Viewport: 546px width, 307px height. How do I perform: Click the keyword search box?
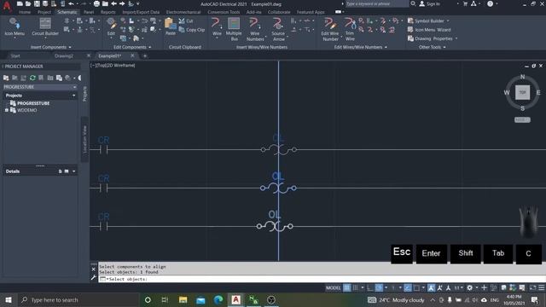(377, 3)
